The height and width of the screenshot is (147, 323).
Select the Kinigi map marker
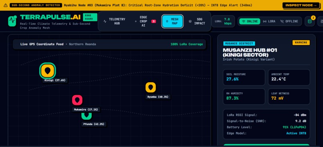48,71
